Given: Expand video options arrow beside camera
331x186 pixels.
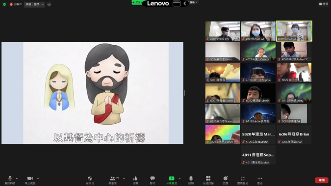Looking at the screenshot, I should click(x=38, y=178).
